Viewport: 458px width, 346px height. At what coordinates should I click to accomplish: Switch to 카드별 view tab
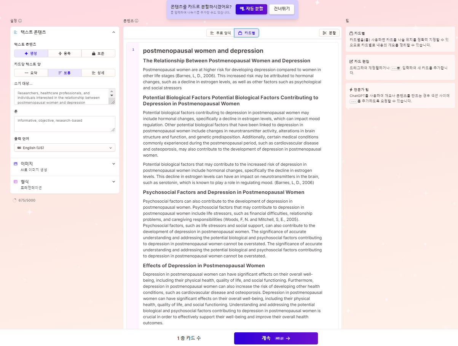(247, 33)
